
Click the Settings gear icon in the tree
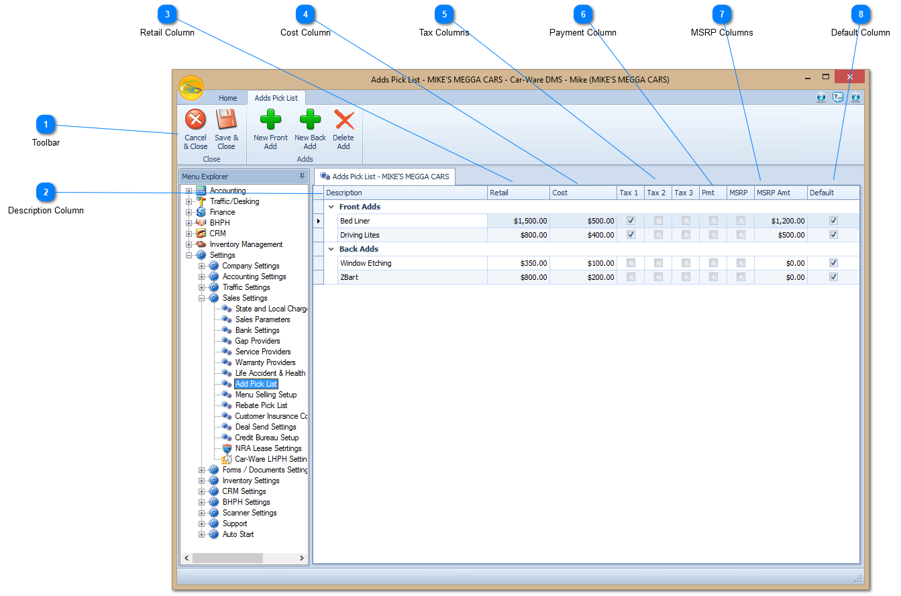(x=201, y=255)
